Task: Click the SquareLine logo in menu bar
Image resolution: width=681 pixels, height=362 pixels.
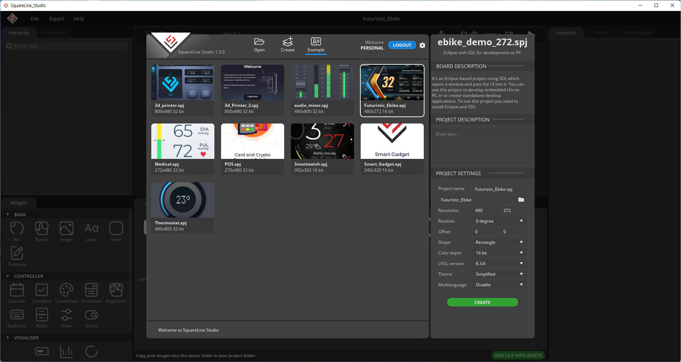Action: coord(12,18)
